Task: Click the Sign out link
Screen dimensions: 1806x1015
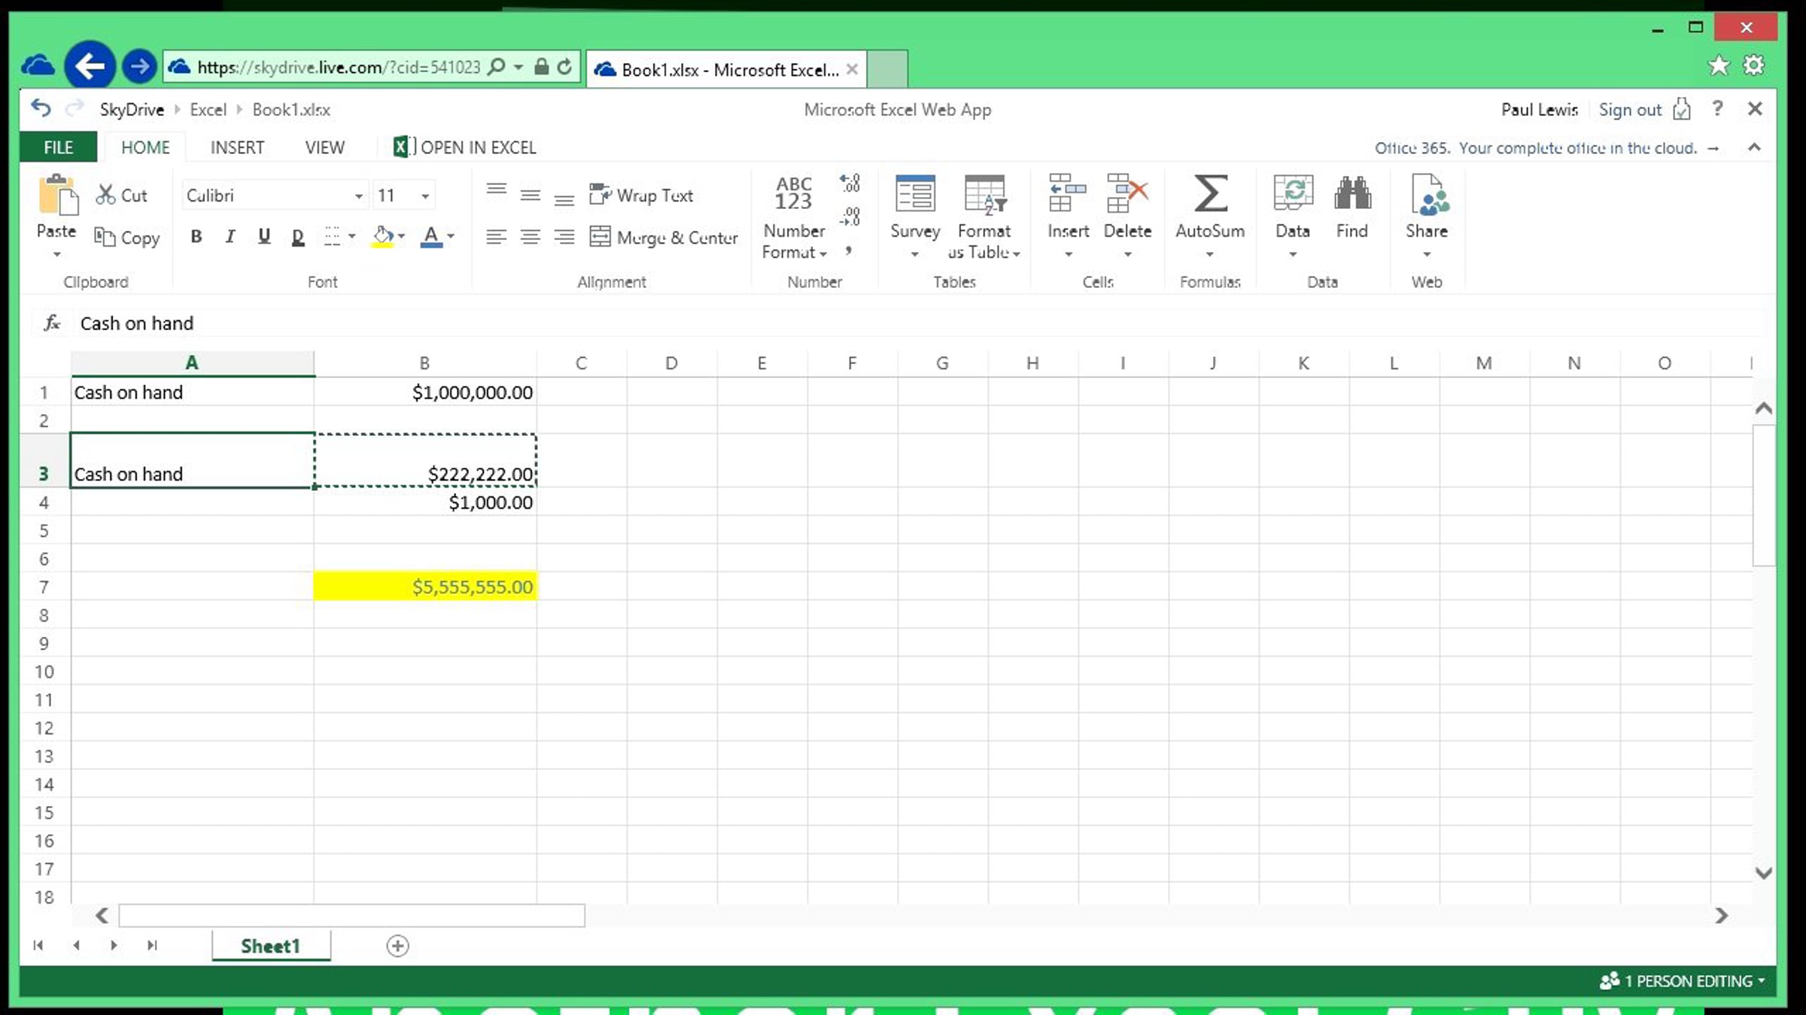Action: point(1629,110)
